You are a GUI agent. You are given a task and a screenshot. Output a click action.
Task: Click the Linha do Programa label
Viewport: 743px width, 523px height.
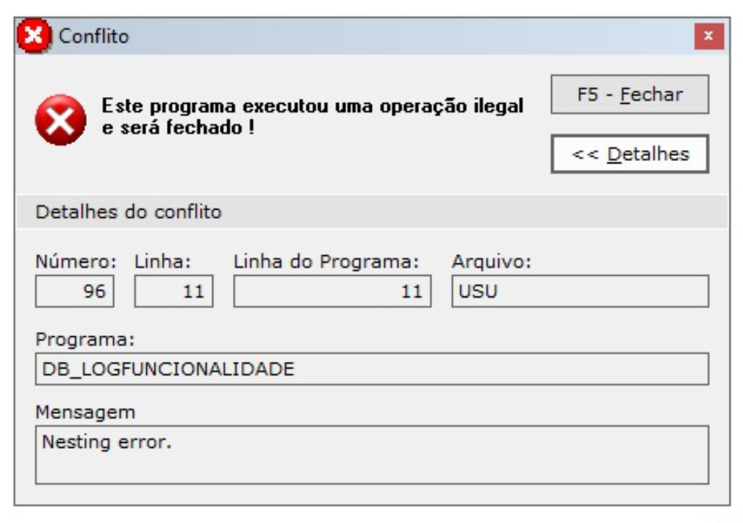326,261
